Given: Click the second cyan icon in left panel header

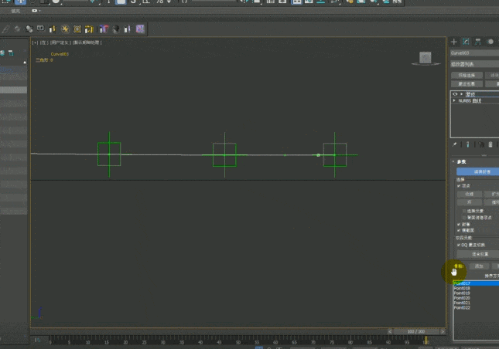Looking at the screenshot, I should coord(11,53).
